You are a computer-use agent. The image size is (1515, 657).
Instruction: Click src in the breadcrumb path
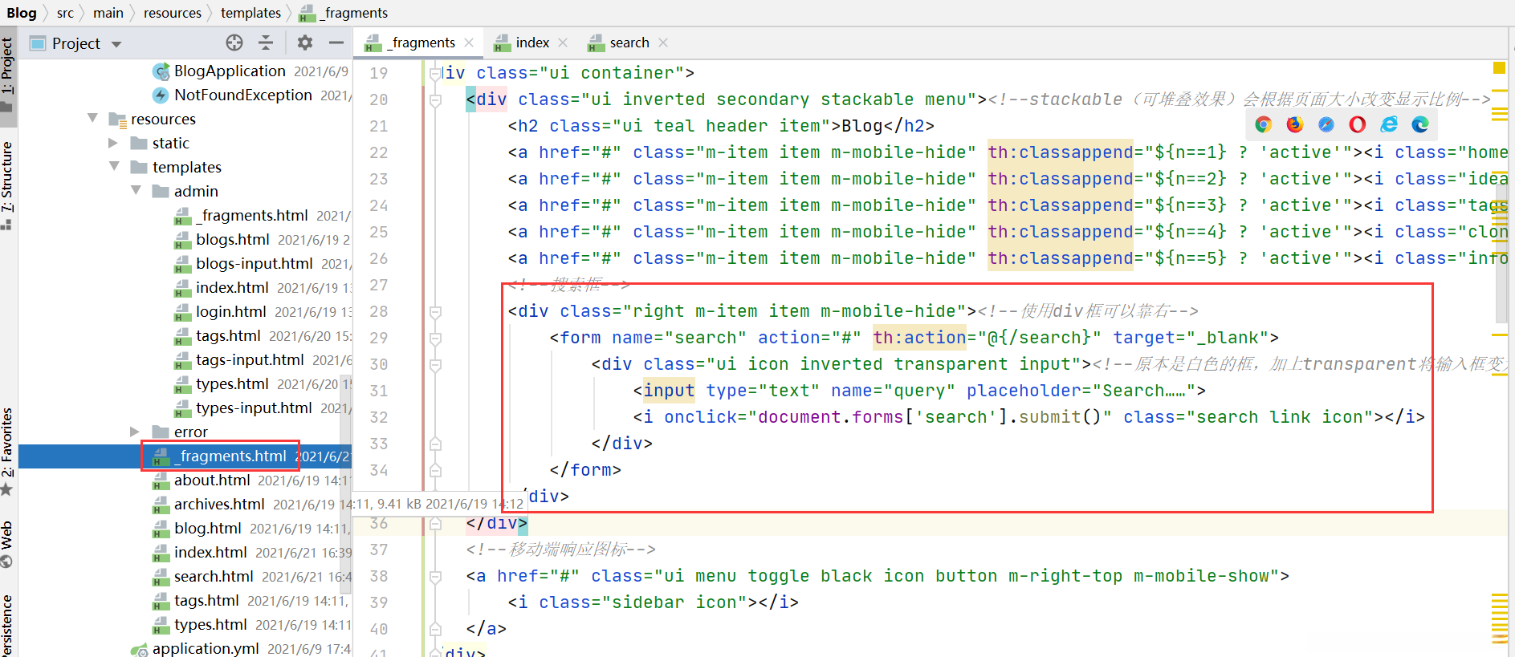click(65, 13)
